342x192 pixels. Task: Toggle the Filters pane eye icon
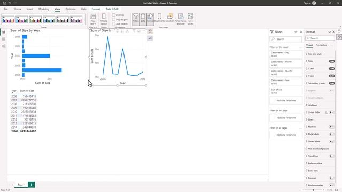coord(296,32)
